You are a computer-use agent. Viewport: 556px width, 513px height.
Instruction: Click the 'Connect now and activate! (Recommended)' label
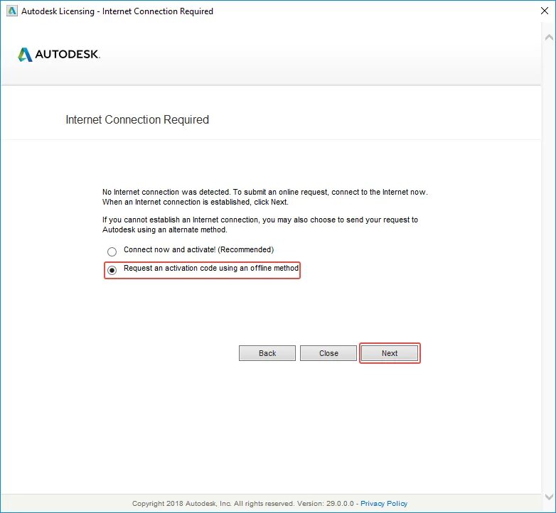(198, 250)
